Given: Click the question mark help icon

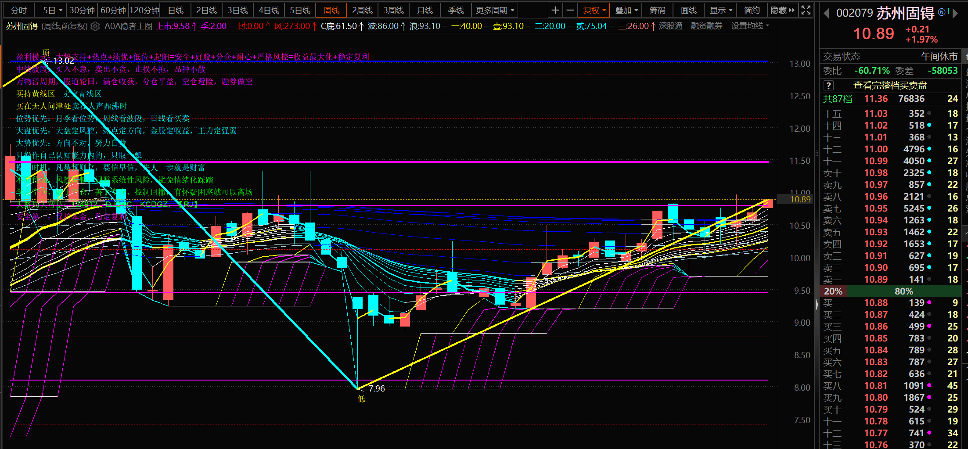Looking at the screenshot, I should 828,86.
